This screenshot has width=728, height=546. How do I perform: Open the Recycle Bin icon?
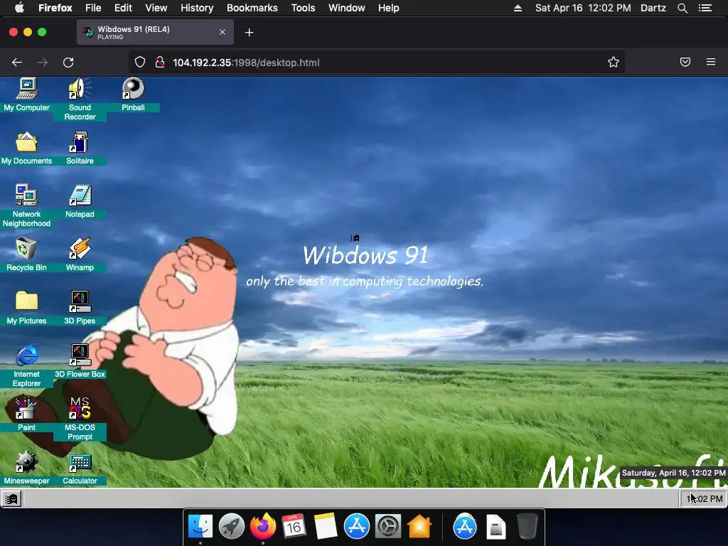[x=26, y=255]
